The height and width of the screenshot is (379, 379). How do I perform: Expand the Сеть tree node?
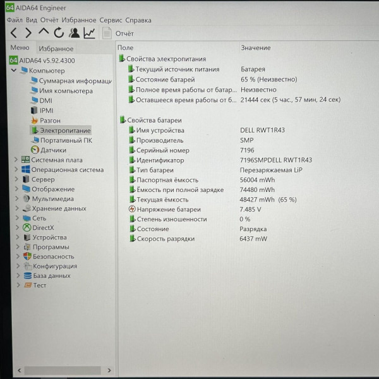click(x=17, y=218)
